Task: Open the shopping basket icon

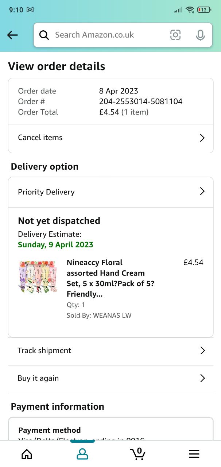Action: (x=138, y=453)
